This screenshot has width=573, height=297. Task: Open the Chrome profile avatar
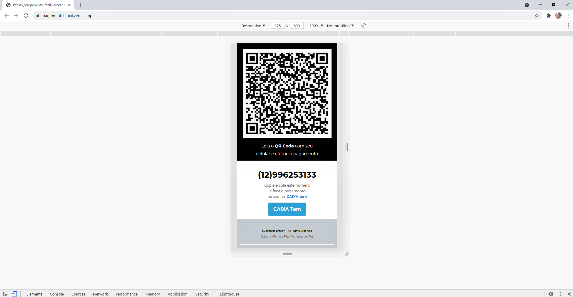(x=558, y=16)
